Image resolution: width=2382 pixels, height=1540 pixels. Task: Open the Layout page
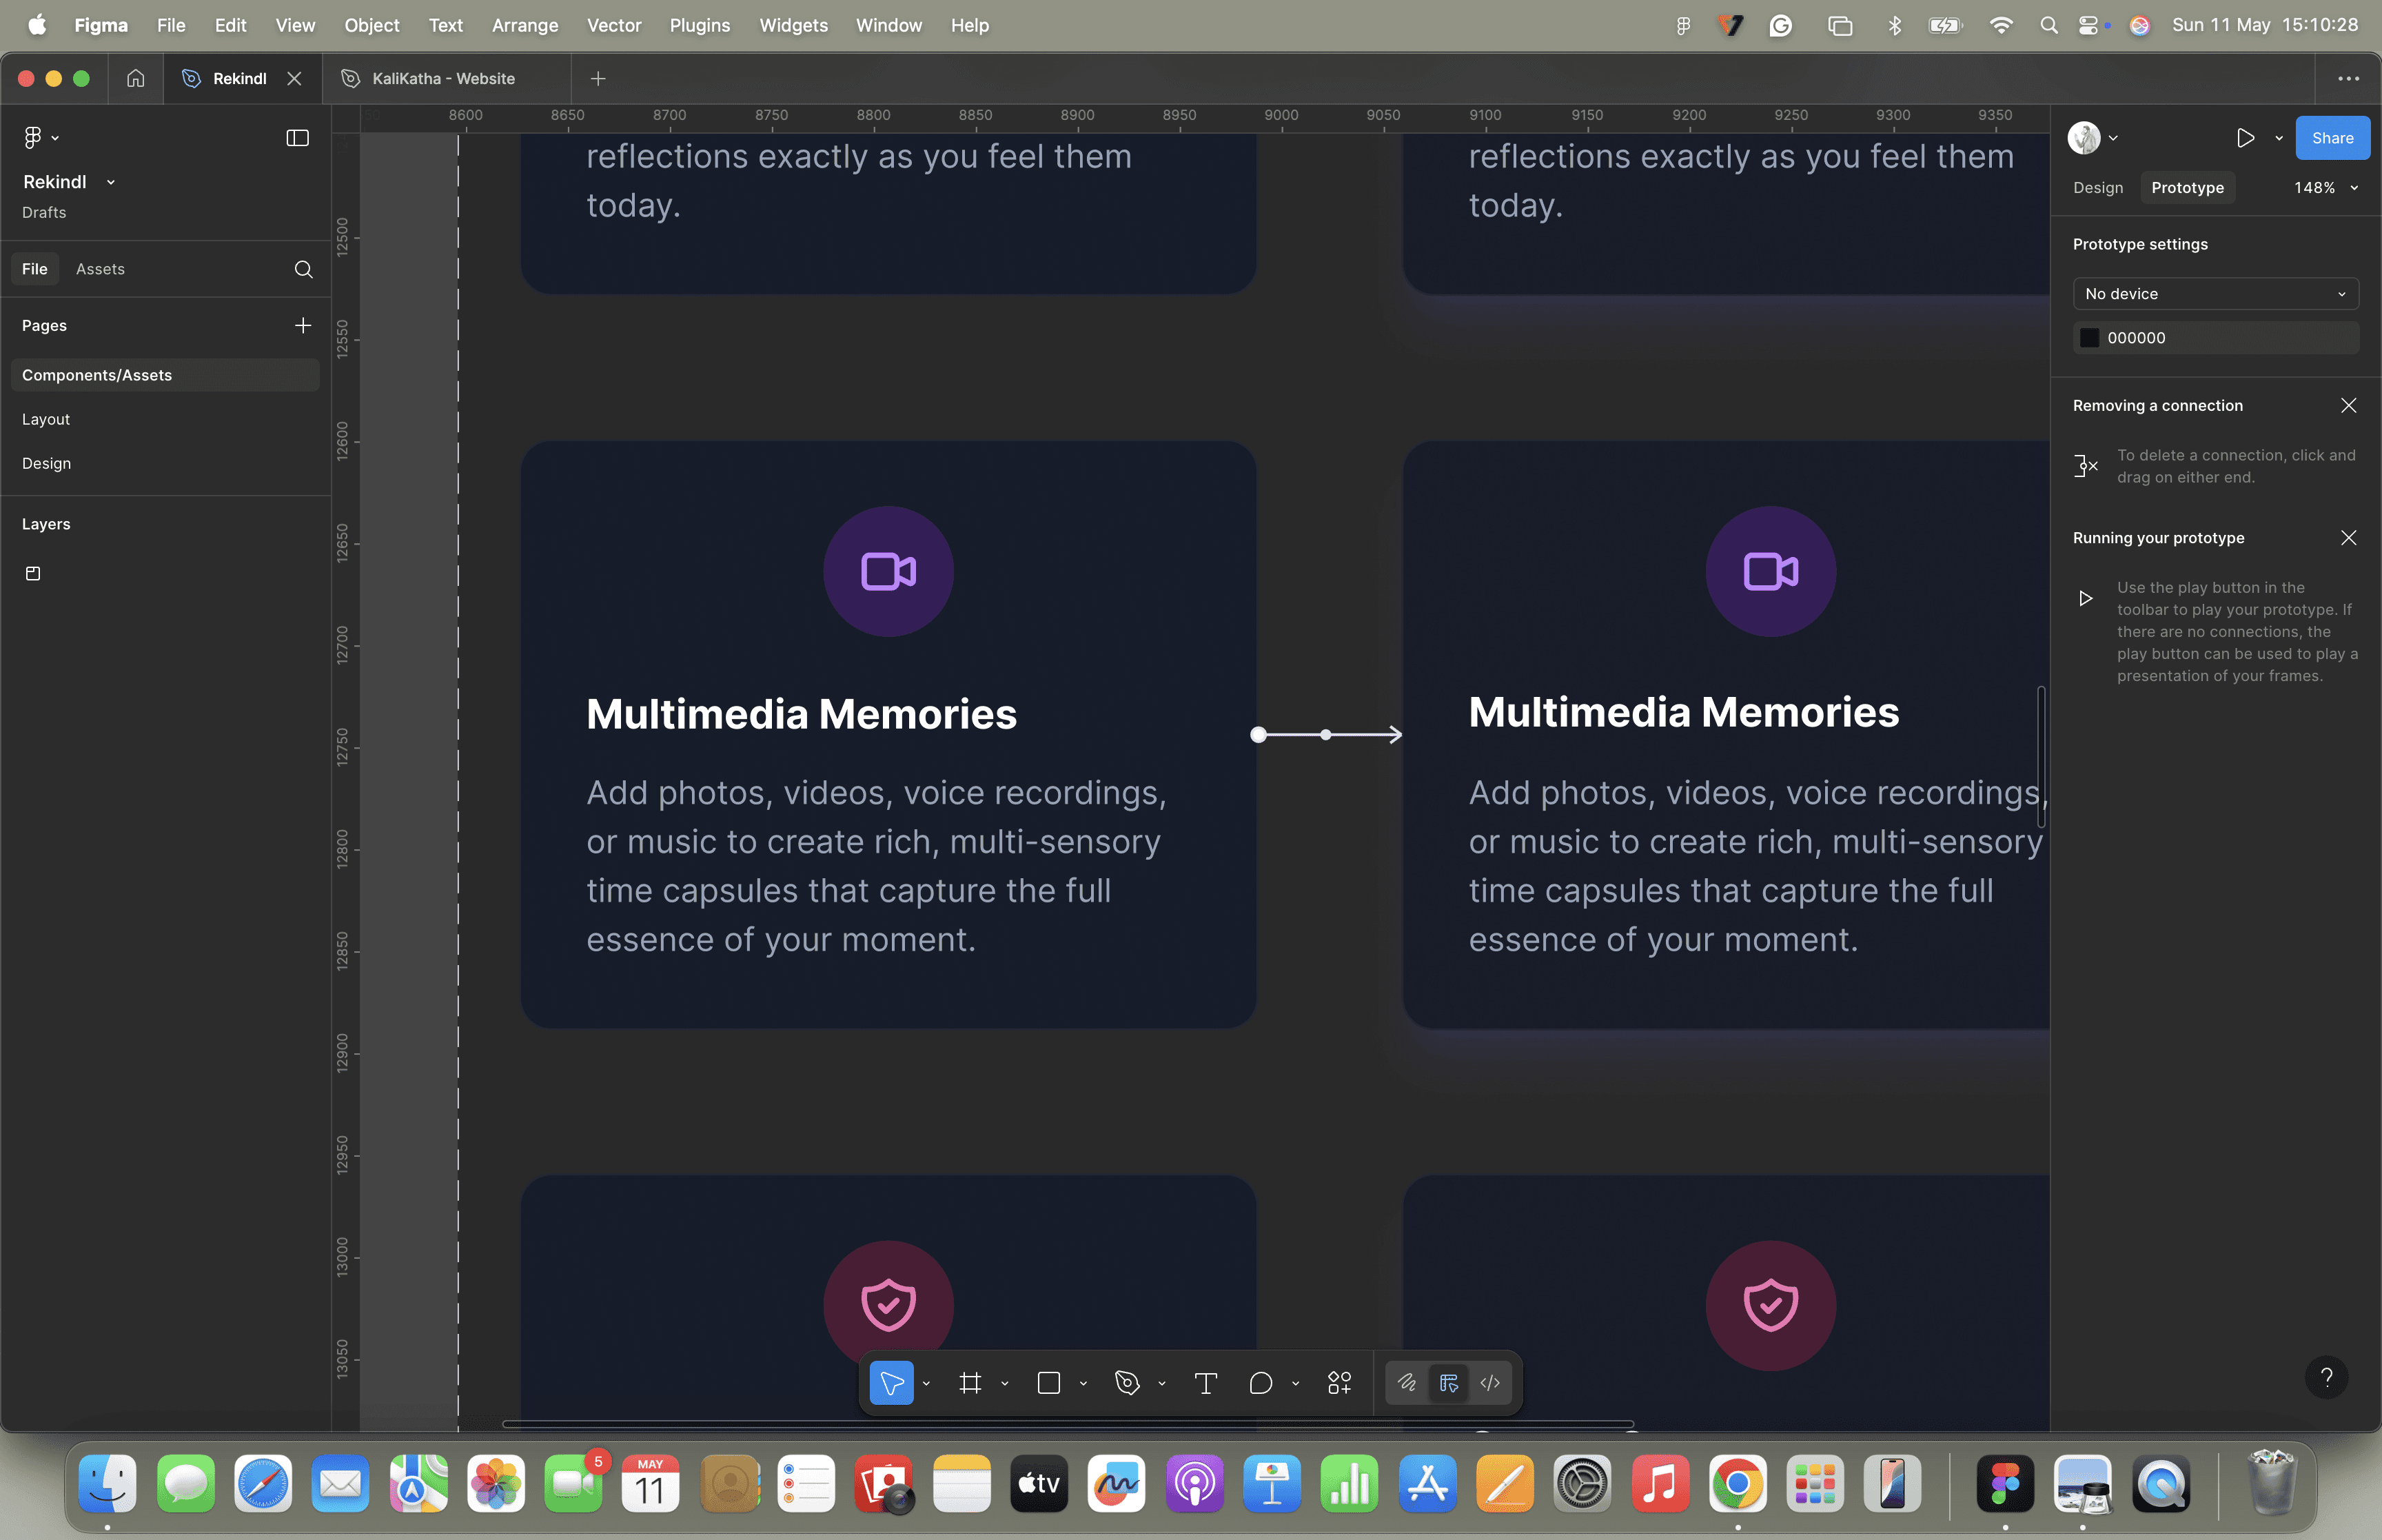[46, 419]
